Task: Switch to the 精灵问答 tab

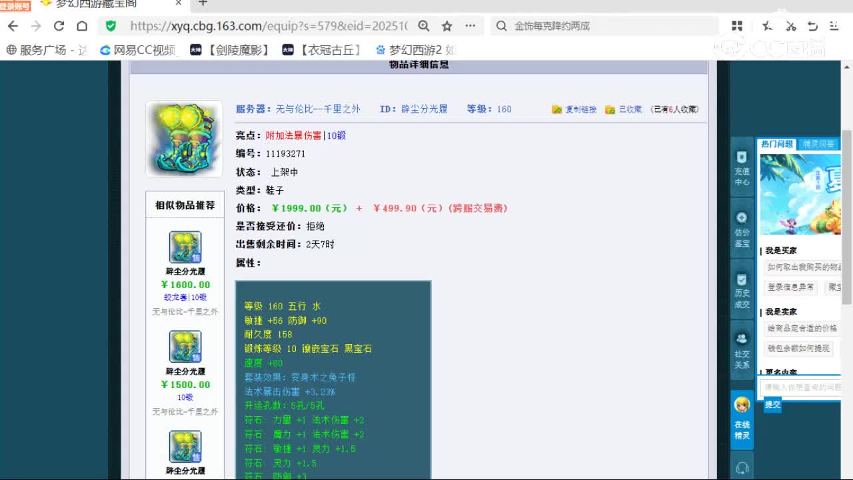Action: pyautogui.click(x=819, y=144)
